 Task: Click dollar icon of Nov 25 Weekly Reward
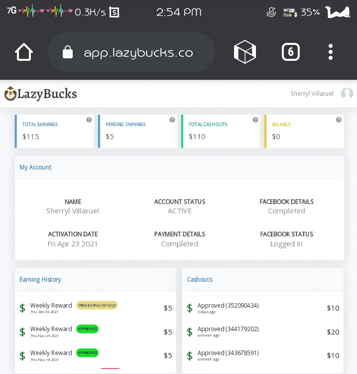(x=22, y=332)
